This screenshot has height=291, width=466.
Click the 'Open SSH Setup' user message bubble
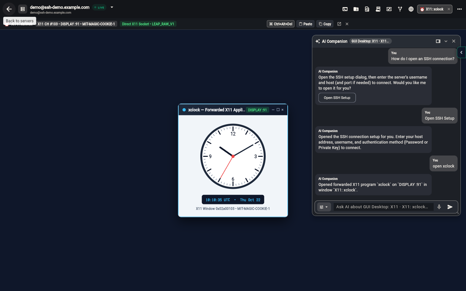point(439,116)
